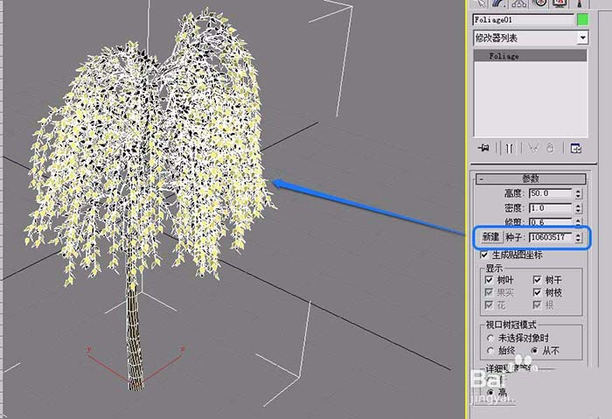Viewport: 612px width, 419px height.
Task: Select 高 level-of-detail radio
Action: [x=490, y=392]
